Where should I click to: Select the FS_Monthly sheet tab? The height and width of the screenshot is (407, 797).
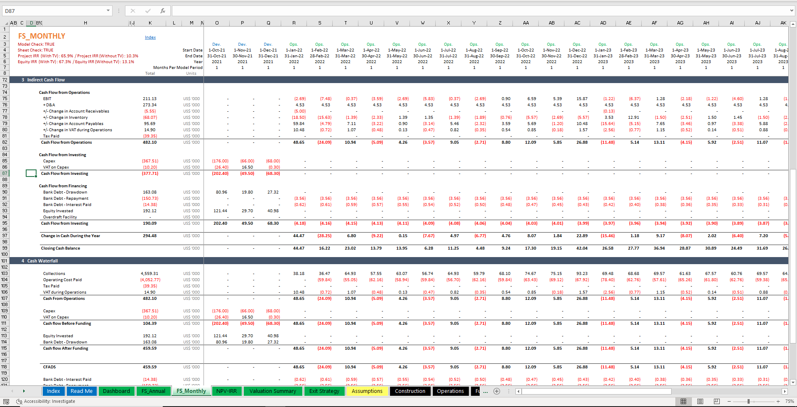[x=191, y=391]
